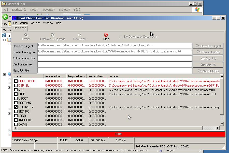The width and height of the screenshot is (229, 153).
Task: Click the 'end address' column header
Action: point(97,76)
